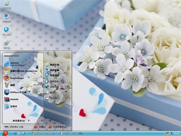The image size is (181, 136).
Task: Launch Internet Explorer from quick launch bar
Action: 15,133
